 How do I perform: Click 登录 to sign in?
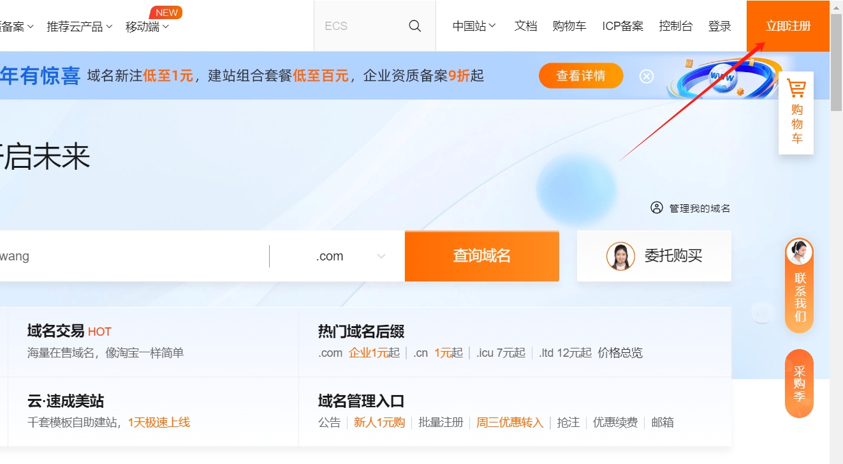click(x=719, y=26)
